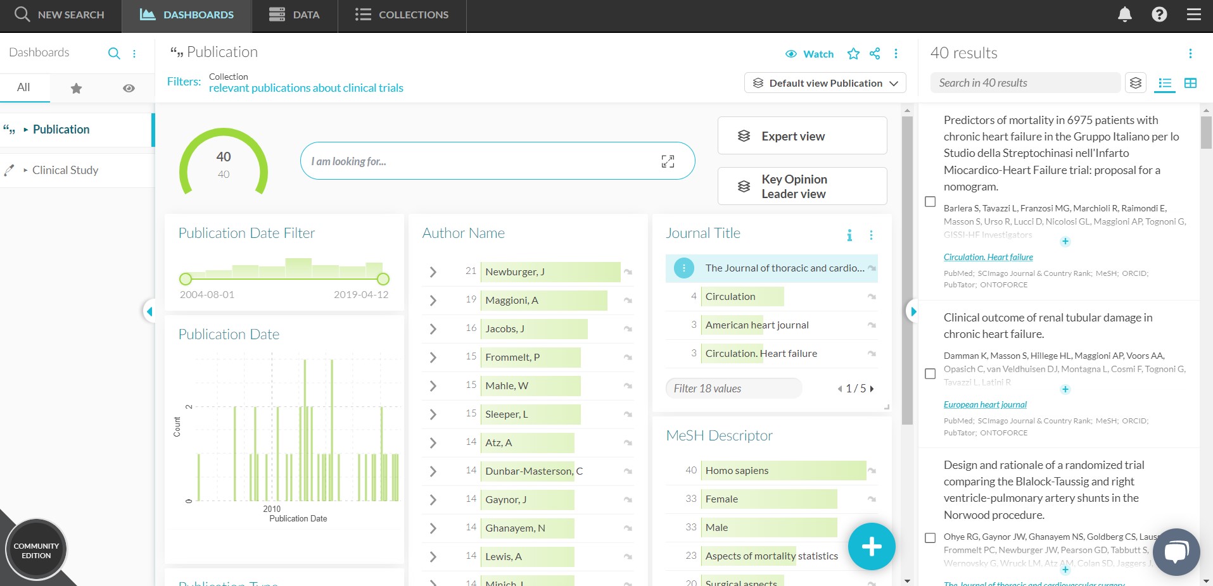The height and width of the screenshot is (586, 1213).
Task: Search dashboards with magnifier icon
Action: pyautogui.click(x=114, y=53)
